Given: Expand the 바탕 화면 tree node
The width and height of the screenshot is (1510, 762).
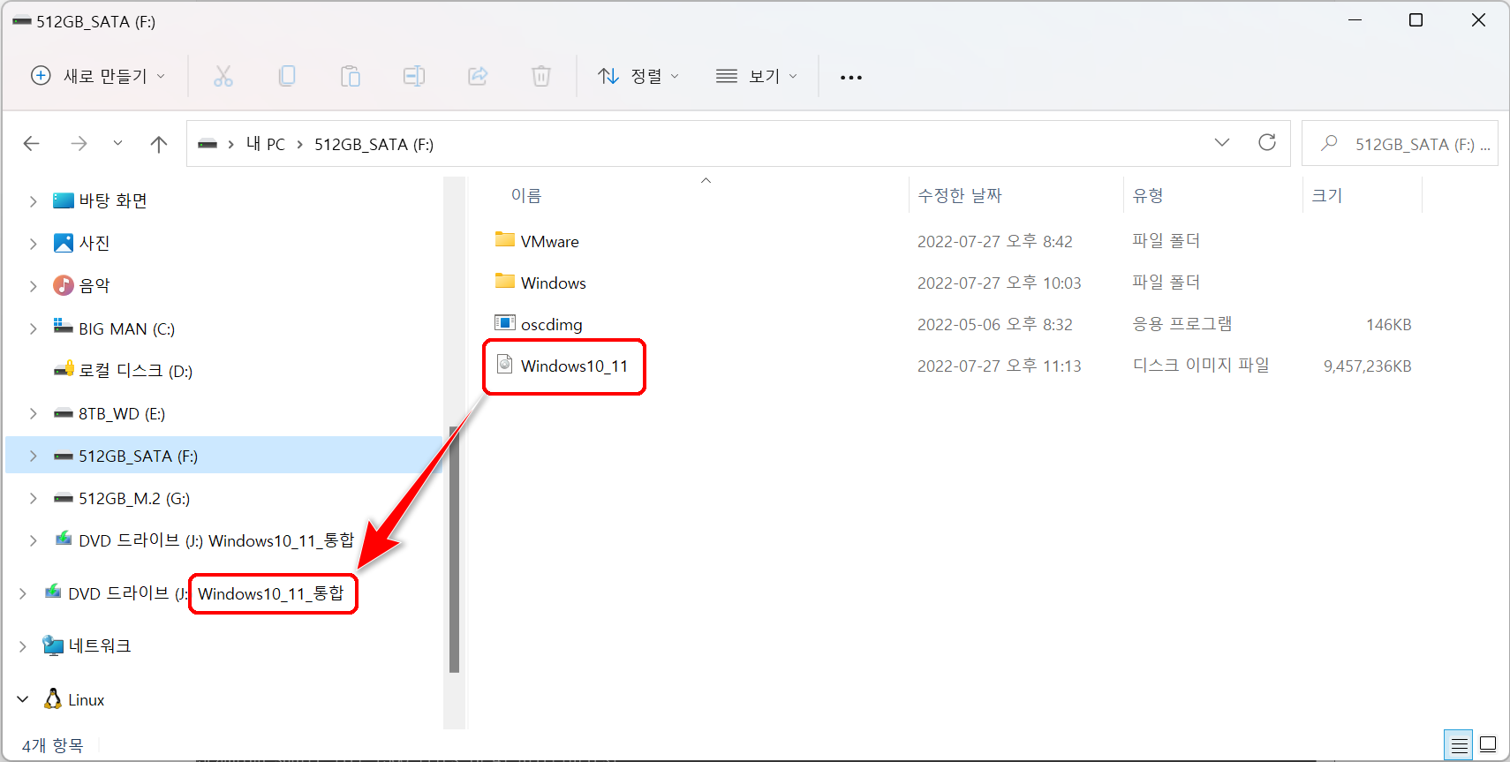Looking at the screenshot, I should coord(33,201).
